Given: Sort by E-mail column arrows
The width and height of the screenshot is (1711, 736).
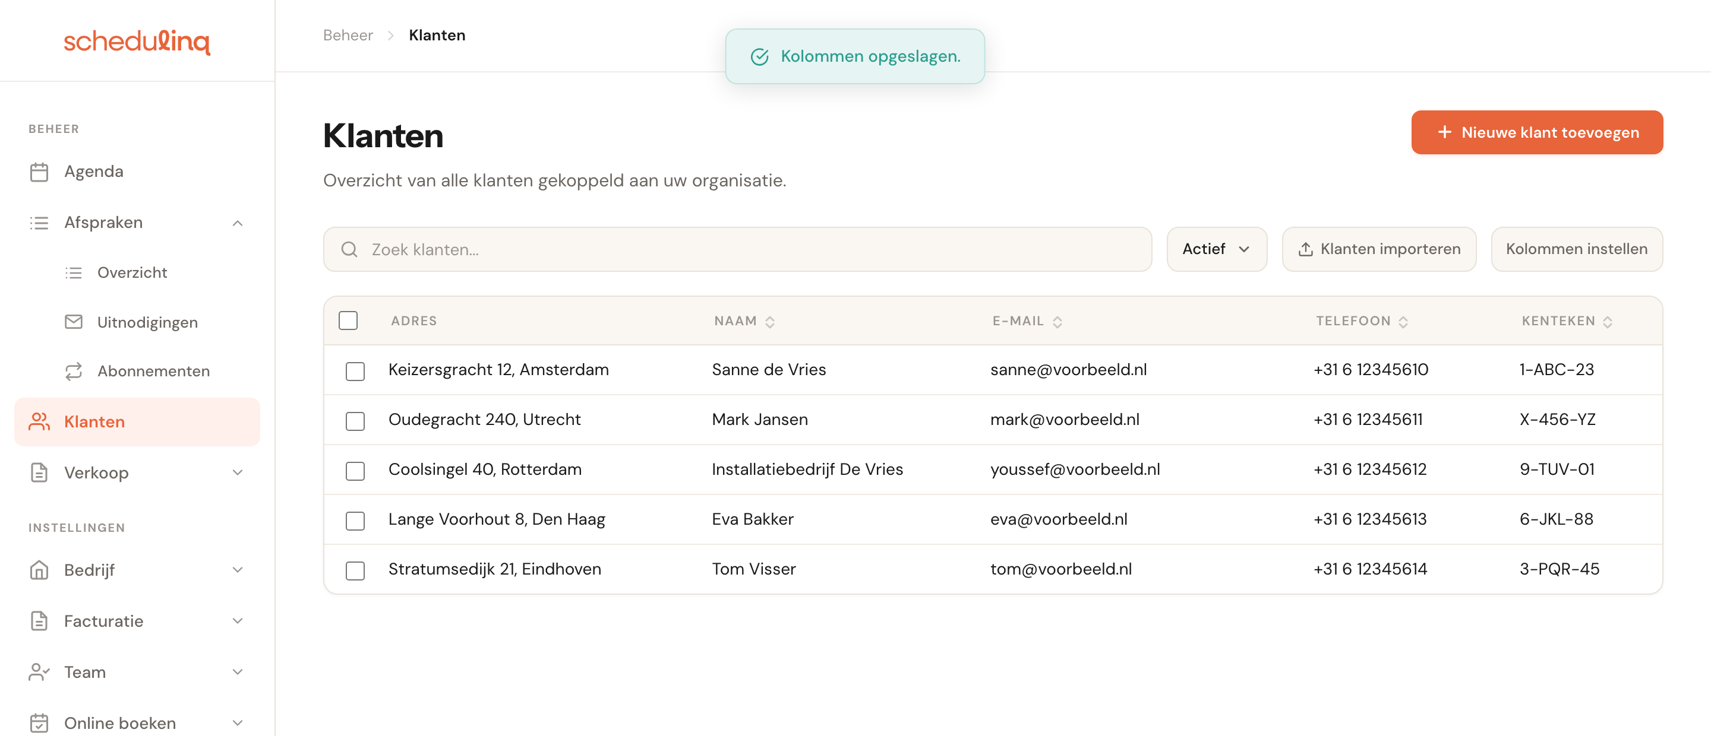Looking at the screenshot, I should click(1057, 322).
